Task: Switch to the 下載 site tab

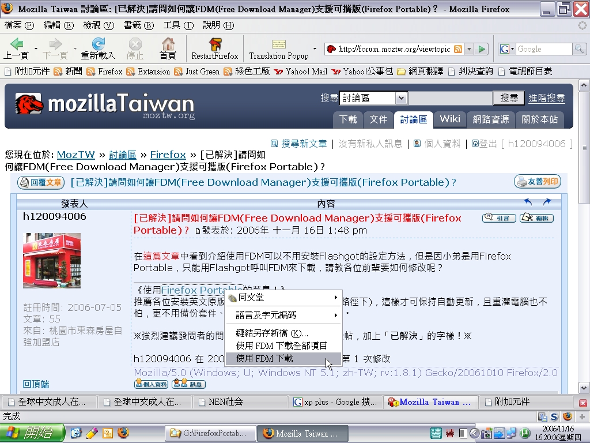Action: coord(347,119)
